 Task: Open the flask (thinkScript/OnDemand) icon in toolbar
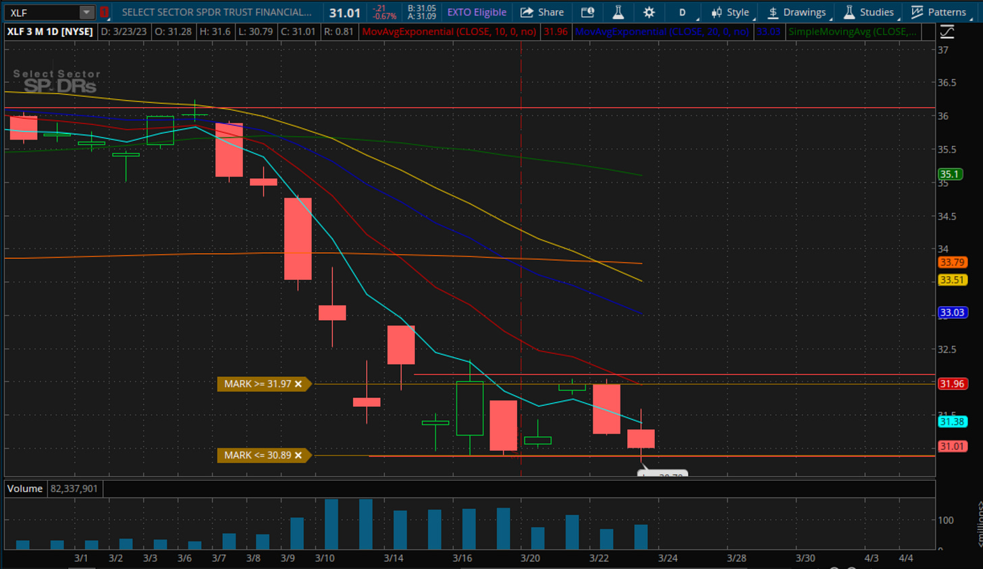(618, 12)
